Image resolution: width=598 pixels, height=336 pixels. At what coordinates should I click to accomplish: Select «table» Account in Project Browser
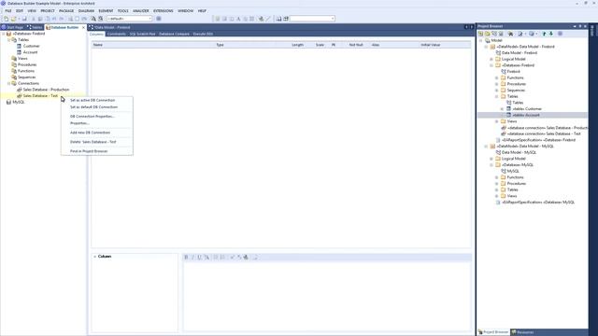(525, 115)
